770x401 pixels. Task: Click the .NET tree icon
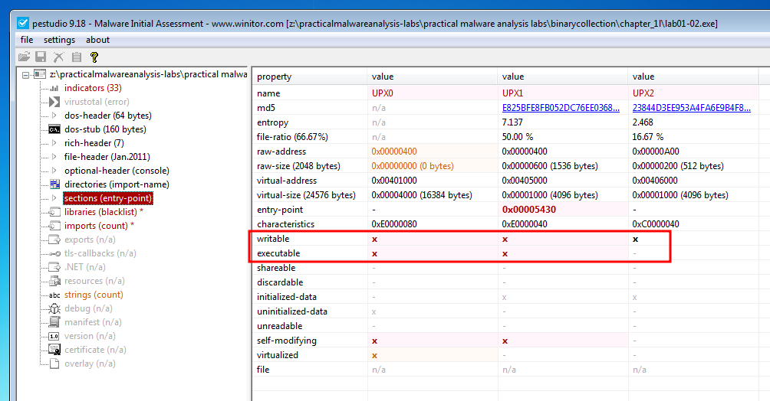coord(54,267)
